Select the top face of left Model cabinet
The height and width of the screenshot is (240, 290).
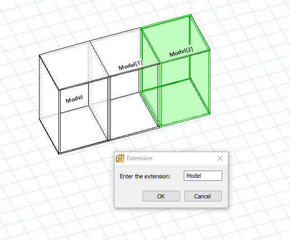(x=74, y=65)
